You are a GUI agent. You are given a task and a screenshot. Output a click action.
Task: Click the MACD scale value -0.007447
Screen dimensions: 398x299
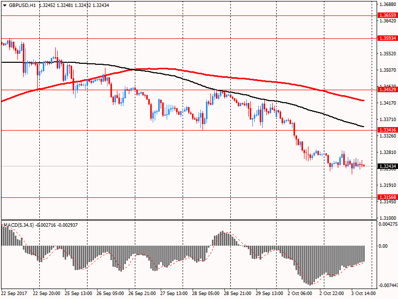click(x=388, y=286)
